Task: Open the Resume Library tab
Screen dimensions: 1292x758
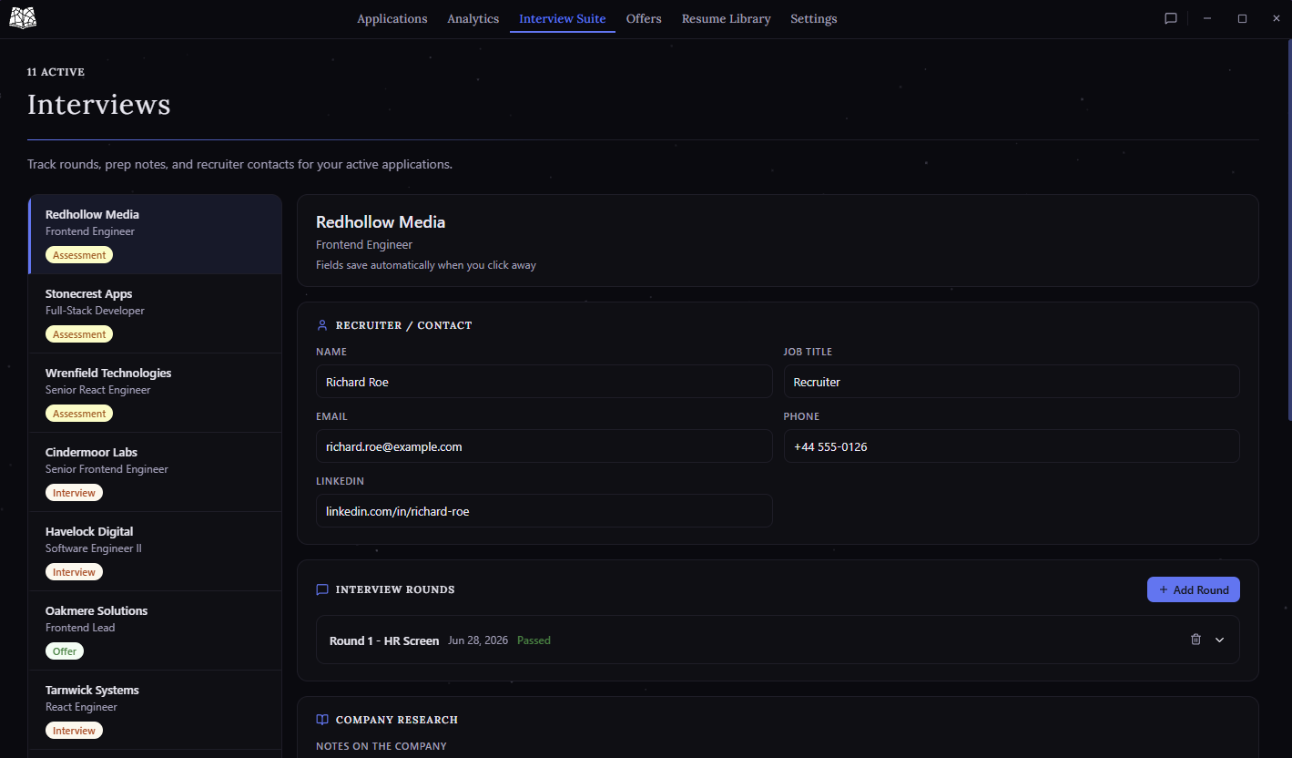Action: [x=727, y=18]
